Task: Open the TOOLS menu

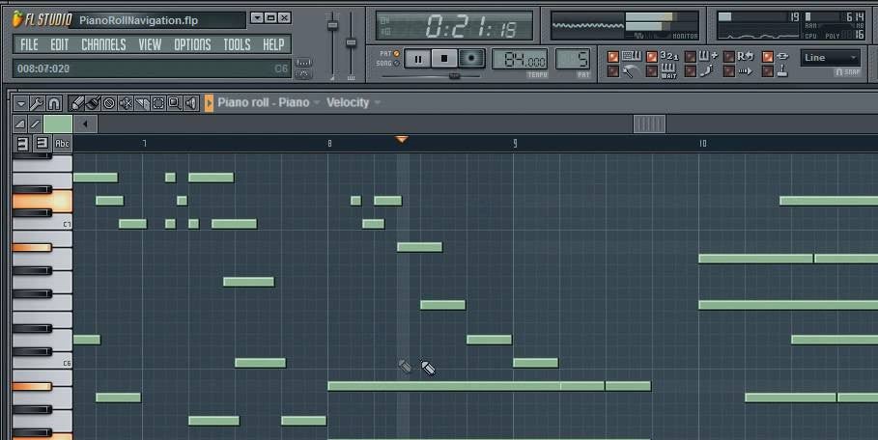Action: tap(237, 44)
